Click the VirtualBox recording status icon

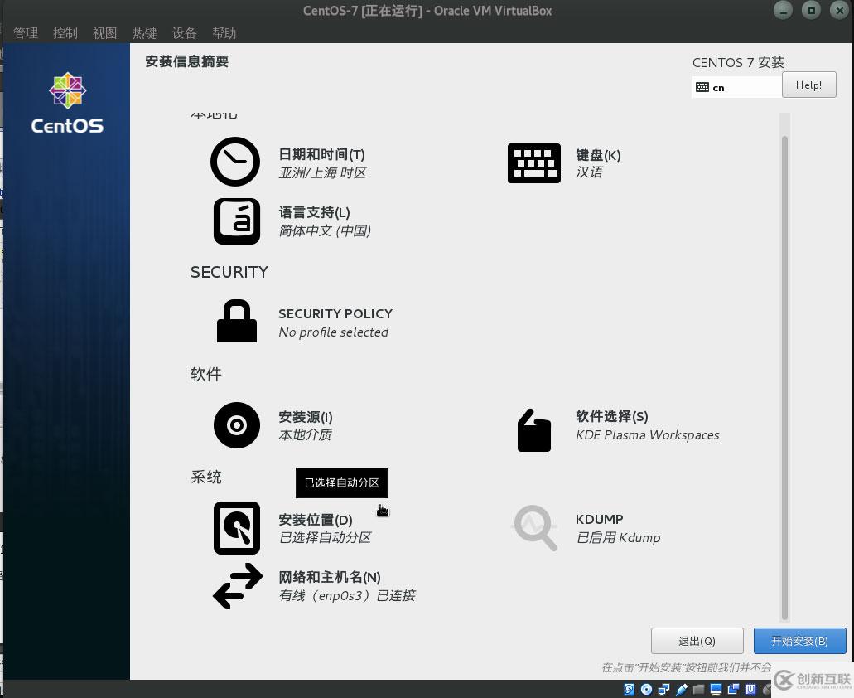[733, 689]
